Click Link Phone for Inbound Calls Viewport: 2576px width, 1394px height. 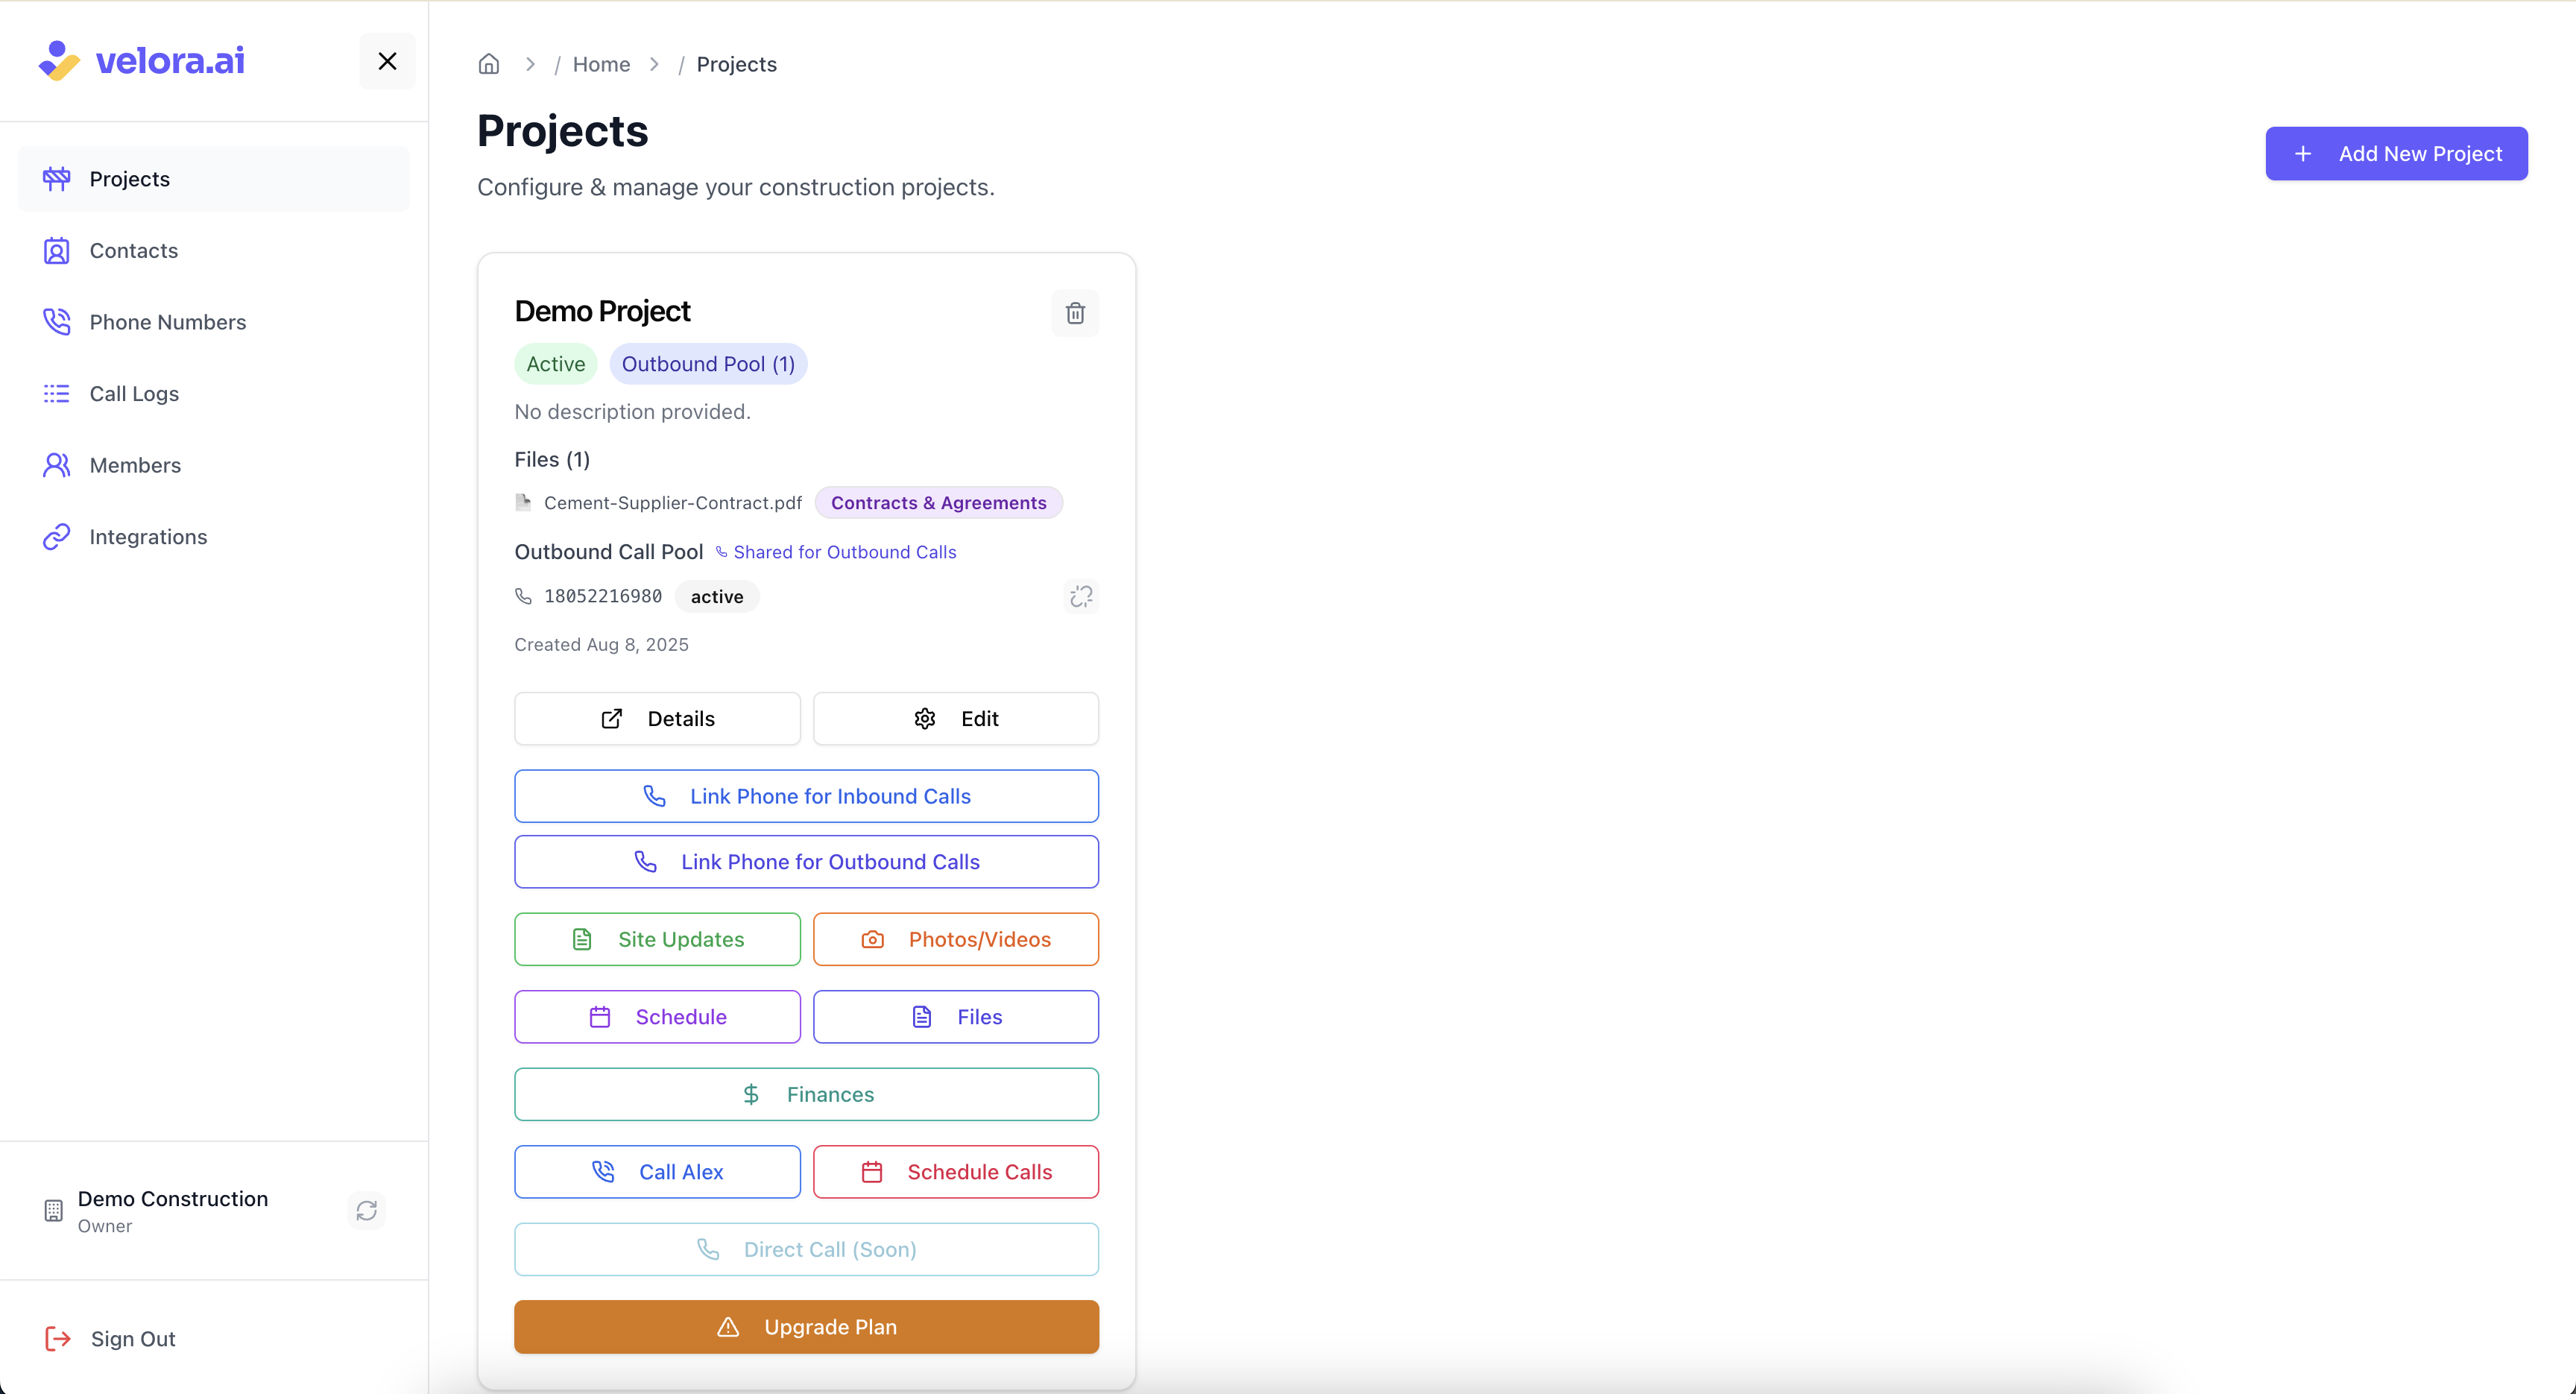click(806, 796)
